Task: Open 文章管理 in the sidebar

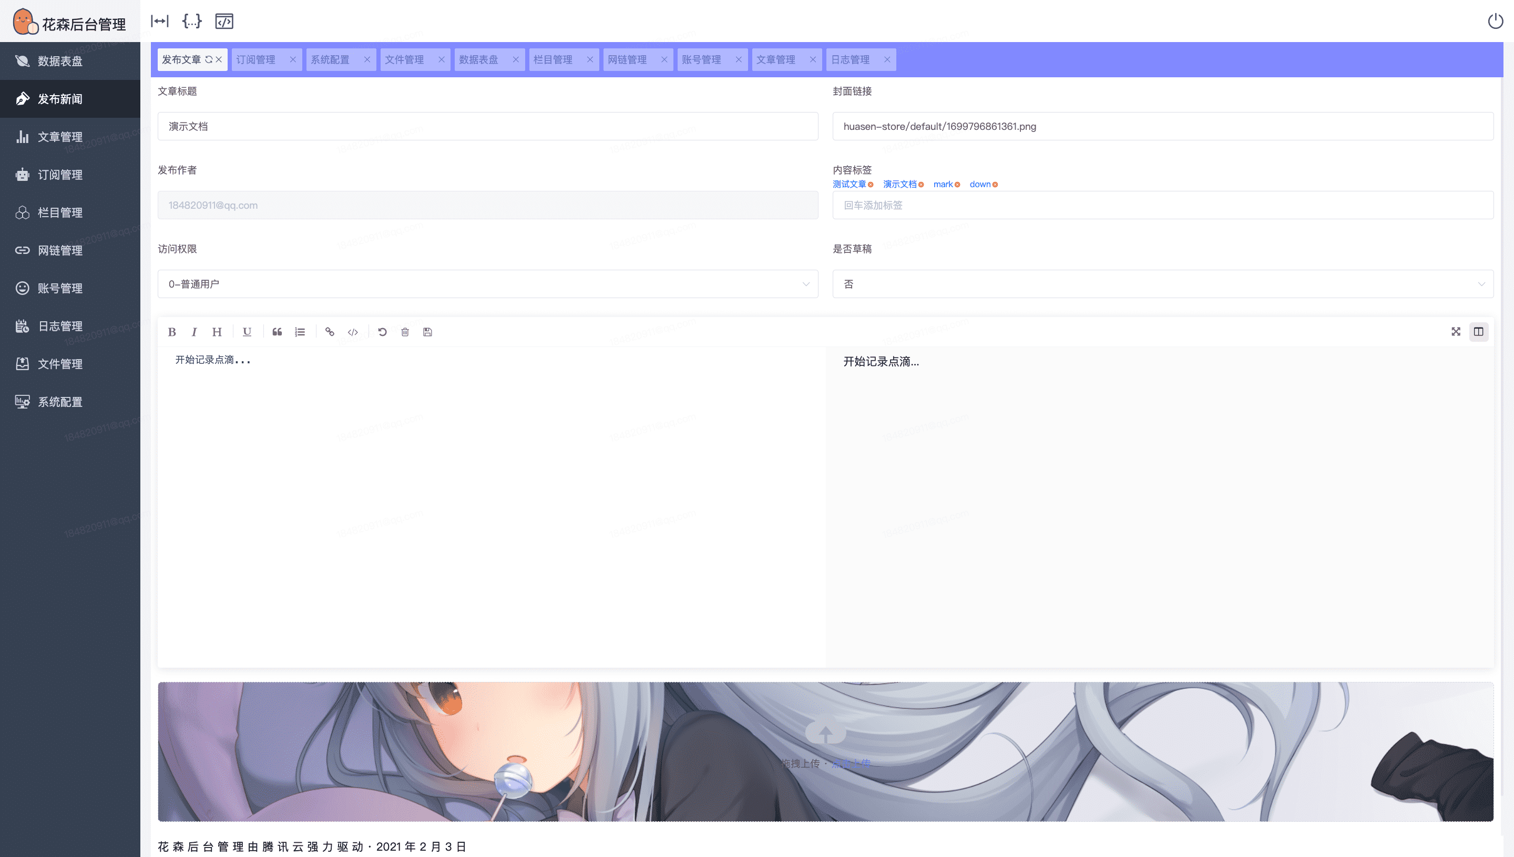Action: pos(70,137)
